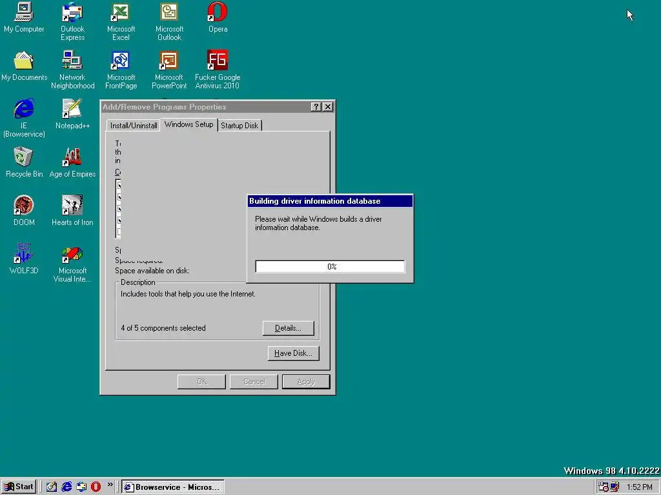
Task: Click the Have Disk... button
Action: 294,353
